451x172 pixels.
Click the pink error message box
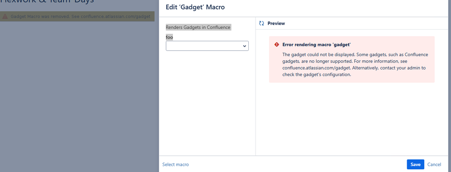tap(352, 60)
